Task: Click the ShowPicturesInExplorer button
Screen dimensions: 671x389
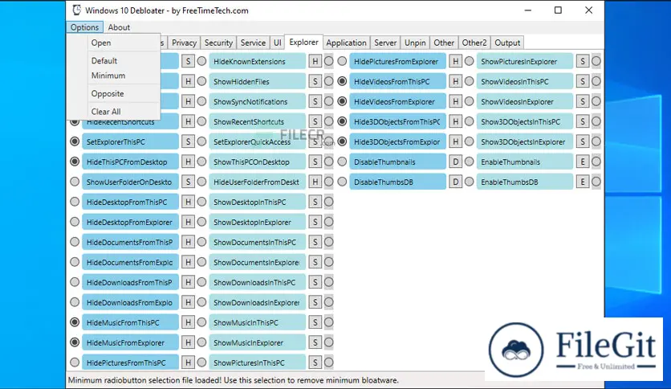Action: click(525, 61)
